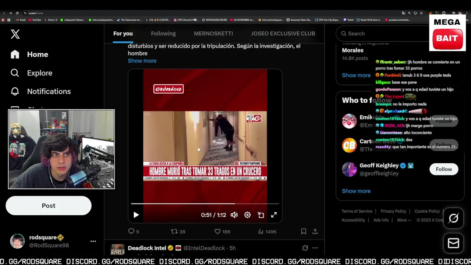Show more Who to follow suggestions
The image size is (471, 265).
pos(356,191)
